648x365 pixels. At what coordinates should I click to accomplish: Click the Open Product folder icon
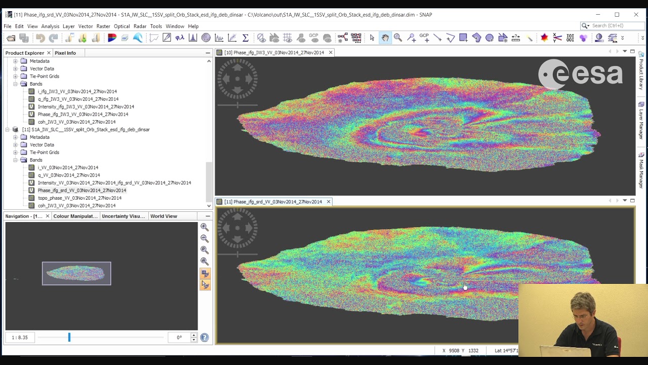(x=11, y=38)
